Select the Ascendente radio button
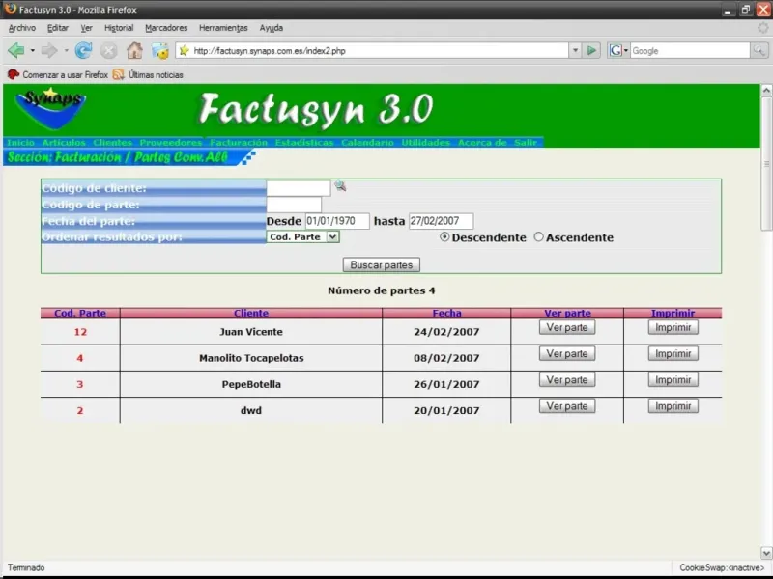The image size is (773, 579). [539, 236]
